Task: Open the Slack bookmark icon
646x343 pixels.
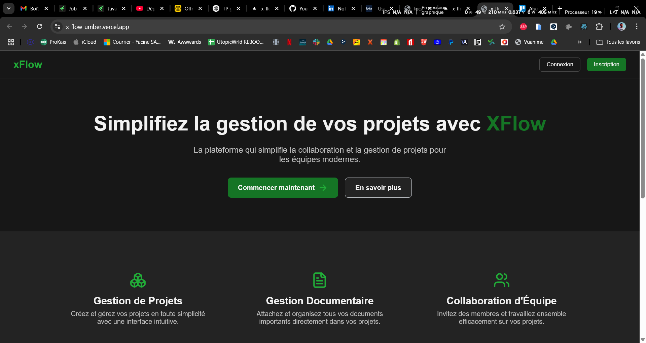Action: pos(316,42)
